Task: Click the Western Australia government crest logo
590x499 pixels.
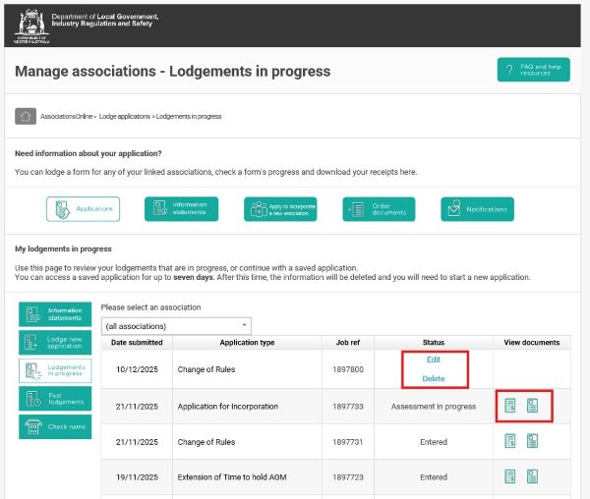Action: (x=31, y=26)
